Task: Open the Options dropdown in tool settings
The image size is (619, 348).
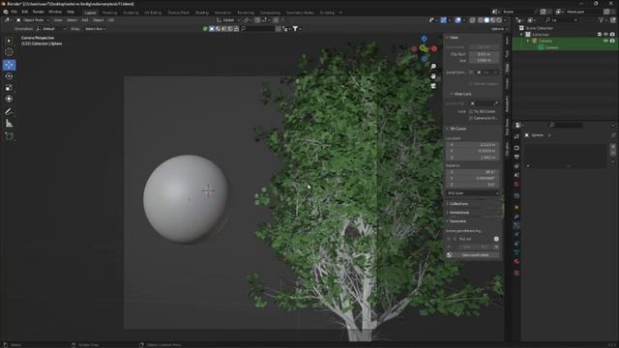Action: 499,29
